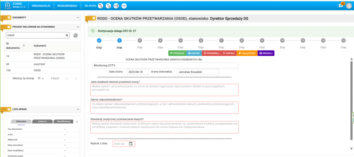Open the calendar picker for Wydruk z dnia
This screenshot has width=354, height=157.
(130, 144)
